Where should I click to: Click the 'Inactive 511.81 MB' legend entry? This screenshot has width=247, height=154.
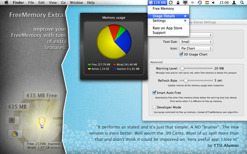point(126,69)
